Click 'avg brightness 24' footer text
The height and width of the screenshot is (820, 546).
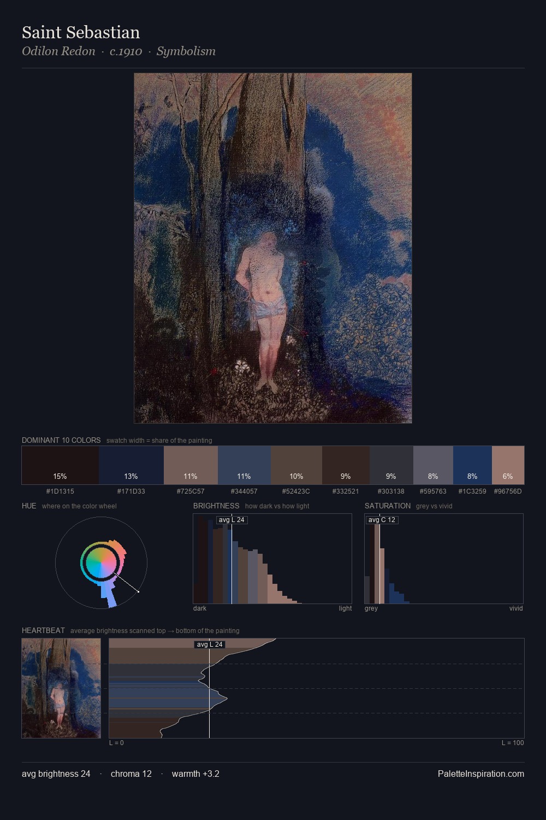(56, 774)
